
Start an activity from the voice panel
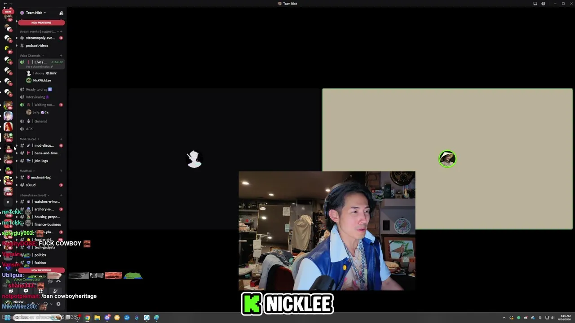coord(40,291)
